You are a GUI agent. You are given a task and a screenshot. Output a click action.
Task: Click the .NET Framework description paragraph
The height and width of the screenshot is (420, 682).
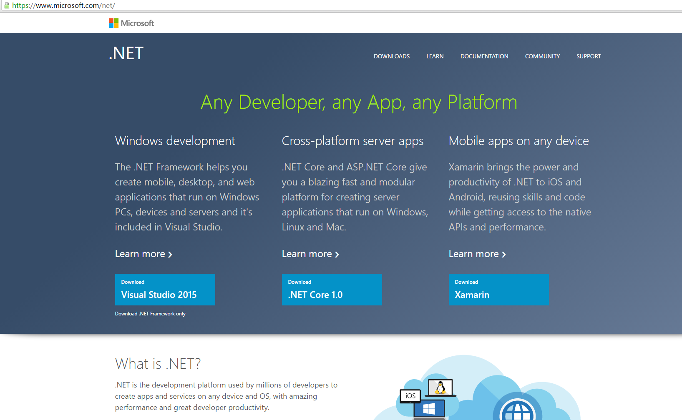click(x=187, y=197)
